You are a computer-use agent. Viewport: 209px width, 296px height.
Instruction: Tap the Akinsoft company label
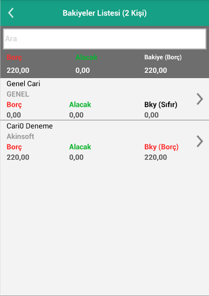20,136
